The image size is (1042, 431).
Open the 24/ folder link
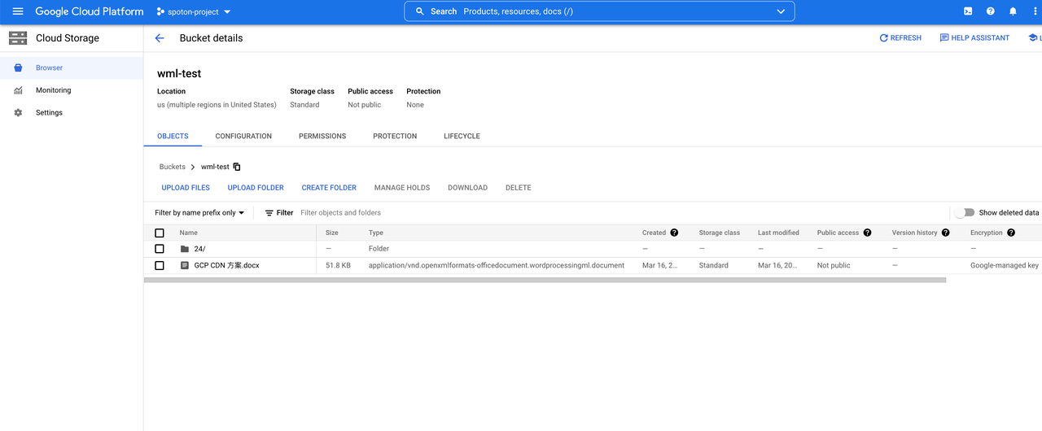199,249
